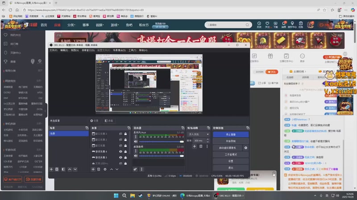357x200 pixels.
Task: Open Douyu tasks (任务) icon in header
Action: [301, 25]
